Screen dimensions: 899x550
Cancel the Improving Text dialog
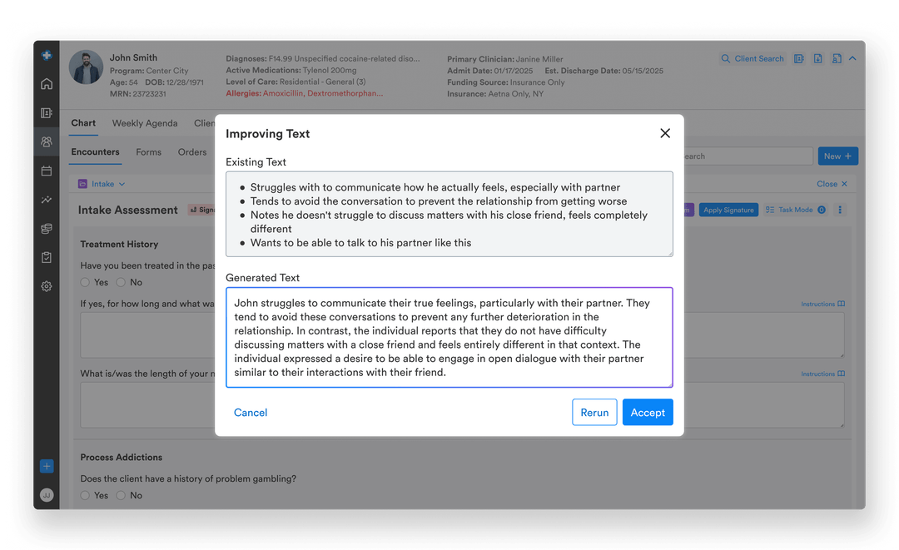click(x=251, y=413)
